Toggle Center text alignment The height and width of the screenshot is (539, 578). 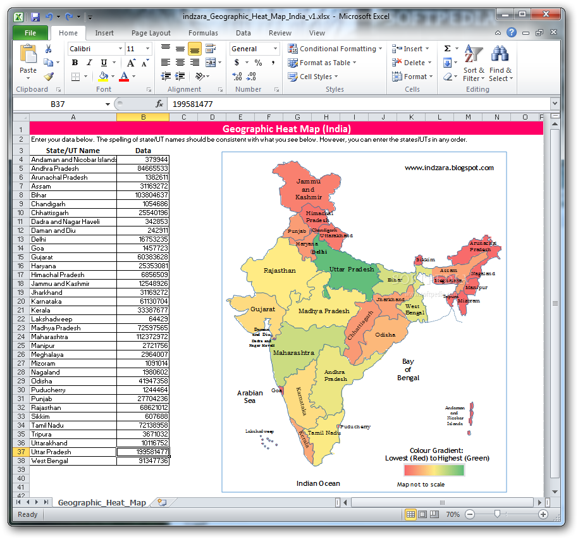pyautogui.click(x=180, y=63)
